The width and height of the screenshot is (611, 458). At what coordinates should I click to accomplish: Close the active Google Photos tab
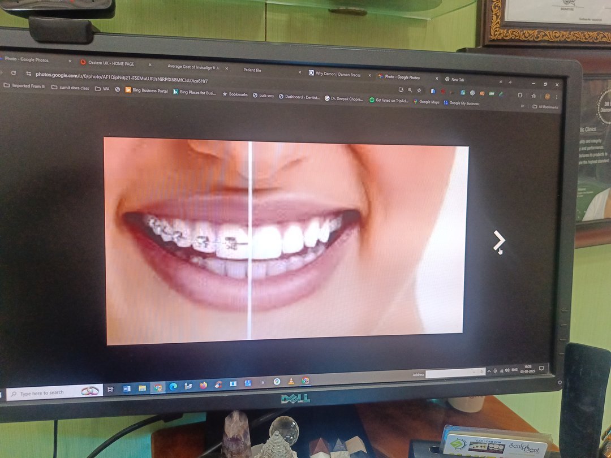pyautogui.click(x=436, y=78)
